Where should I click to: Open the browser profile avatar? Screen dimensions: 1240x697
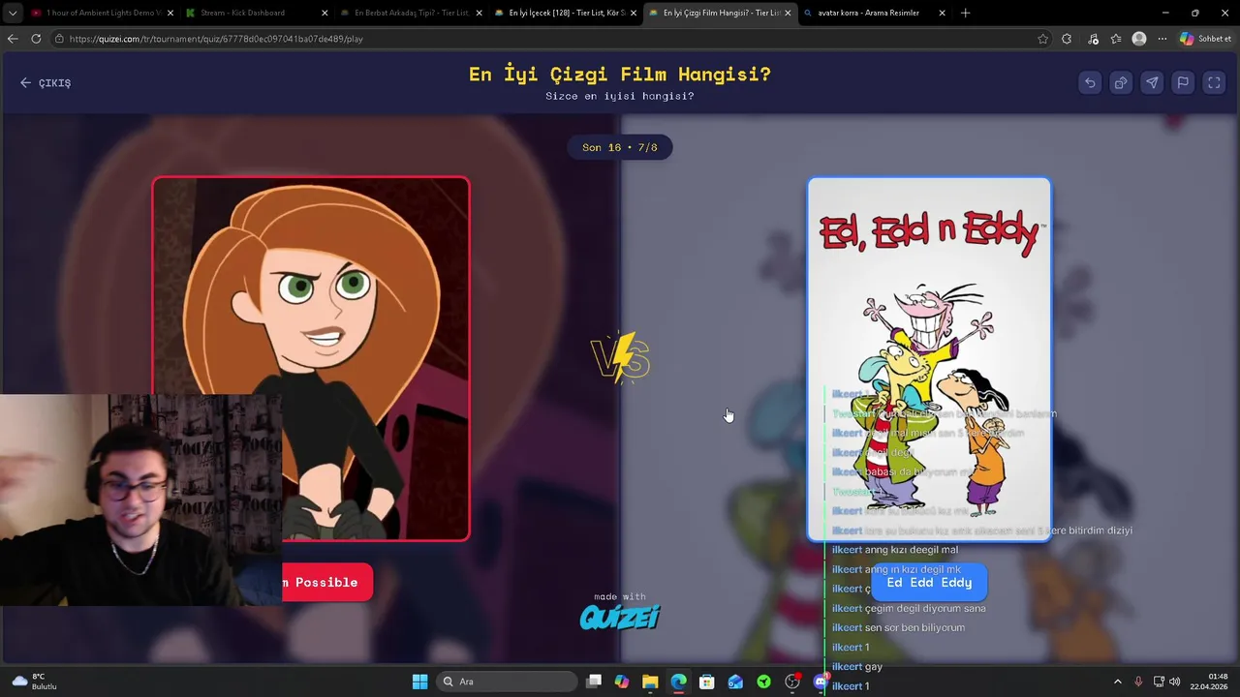pos(1139,39)
